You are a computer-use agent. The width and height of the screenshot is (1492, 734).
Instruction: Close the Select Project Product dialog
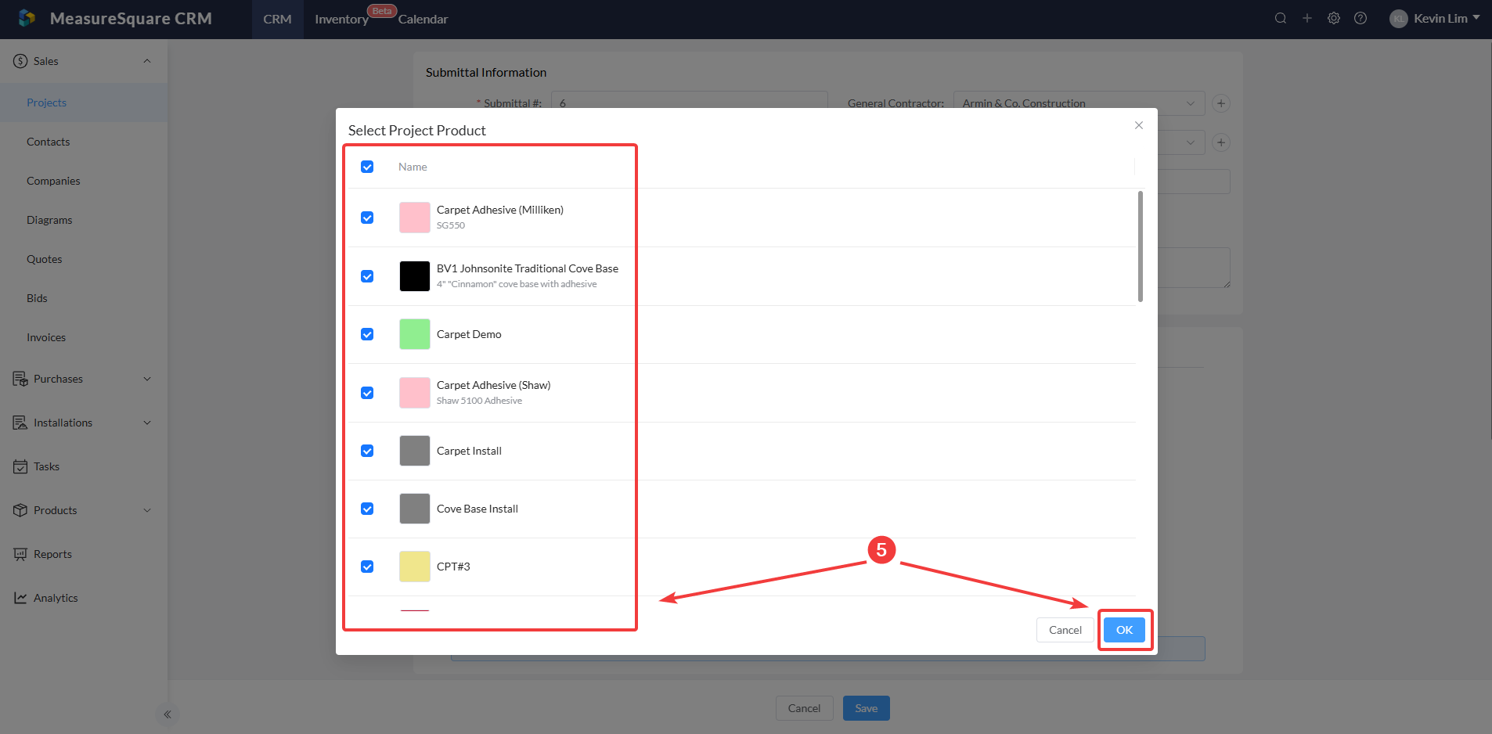coord(1139,125)
